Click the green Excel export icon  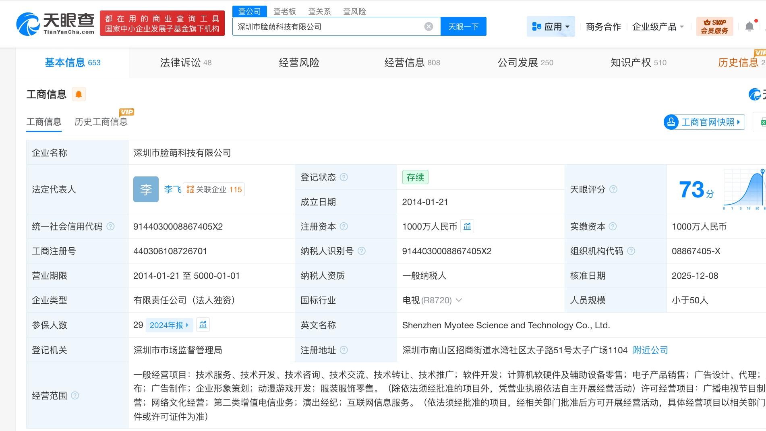(x=763, y=122)
